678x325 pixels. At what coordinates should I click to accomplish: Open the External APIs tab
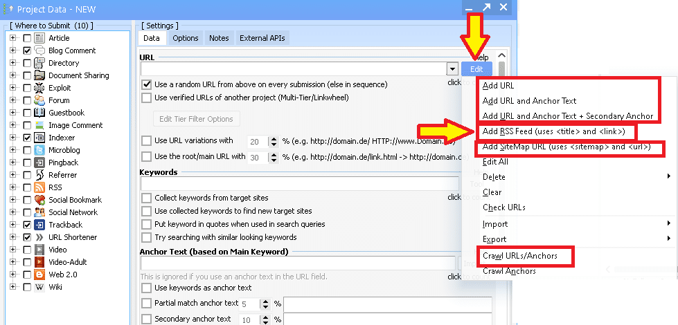pos(262,38)
